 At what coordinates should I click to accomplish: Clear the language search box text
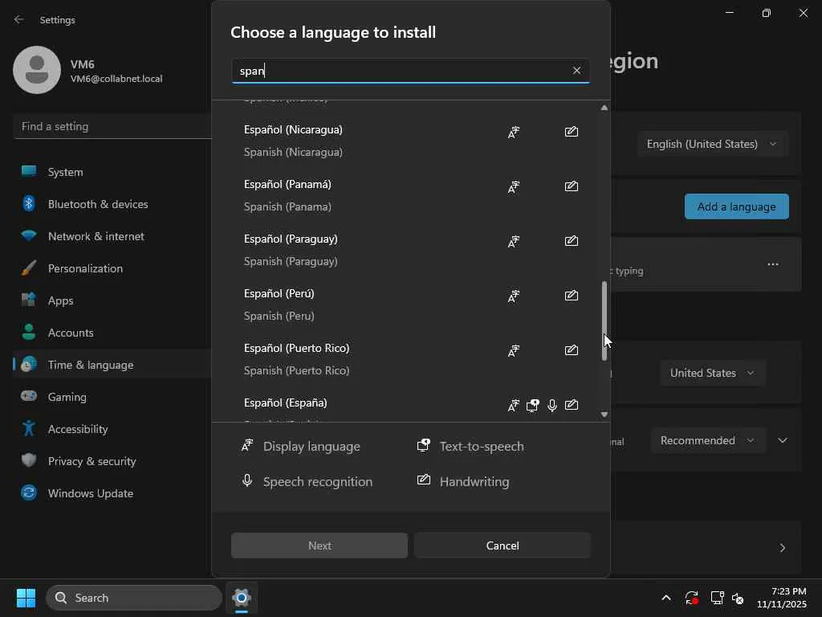(x=576, y=71)
